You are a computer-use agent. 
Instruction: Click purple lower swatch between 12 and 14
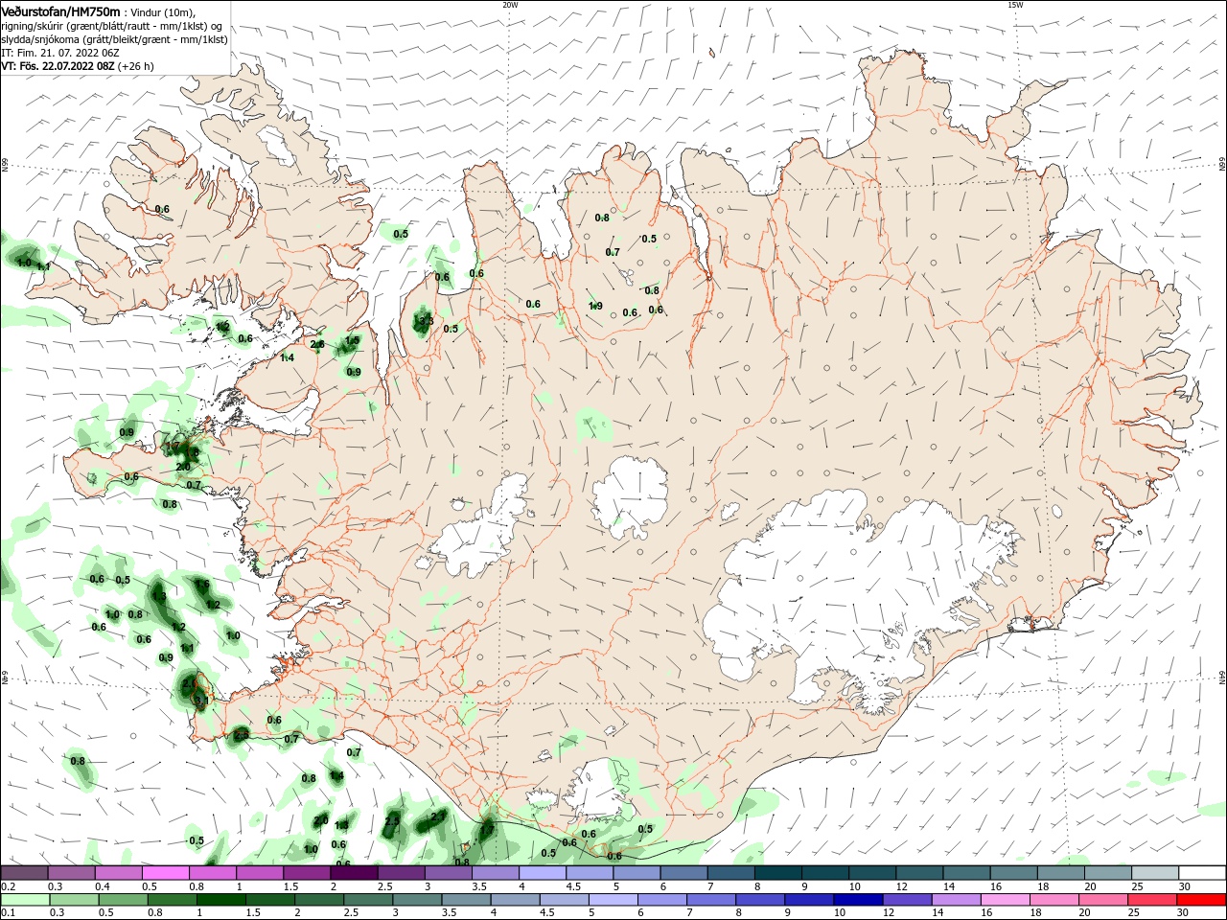[x=906, y=900]
